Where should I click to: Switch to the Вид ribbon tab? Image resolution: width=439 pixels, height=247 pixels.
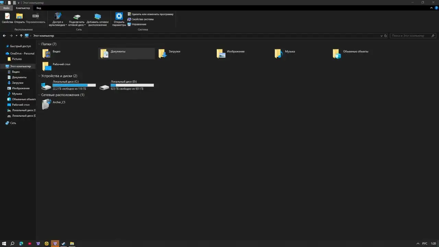pyautogui.click(x=39, y=8)
